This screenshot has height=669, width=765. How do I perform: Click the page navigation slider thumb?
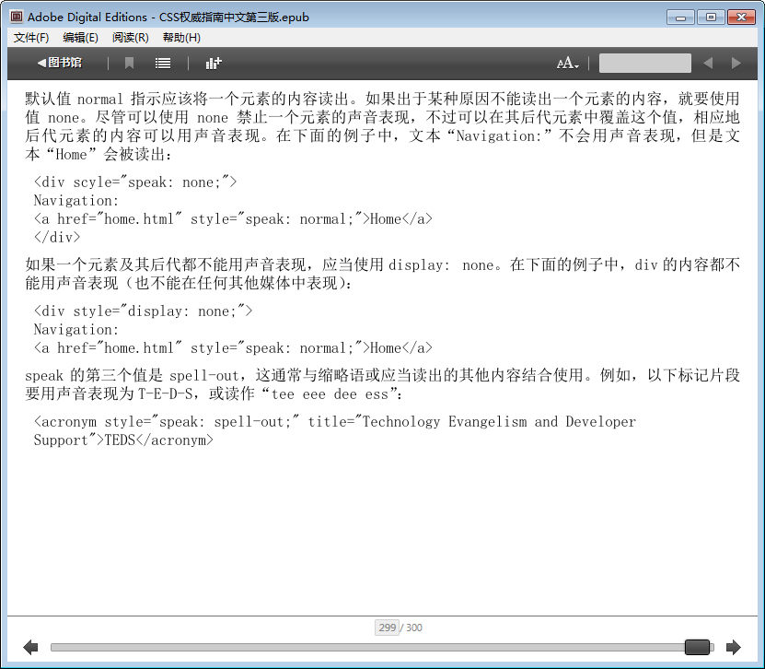(x=697, y=647)
